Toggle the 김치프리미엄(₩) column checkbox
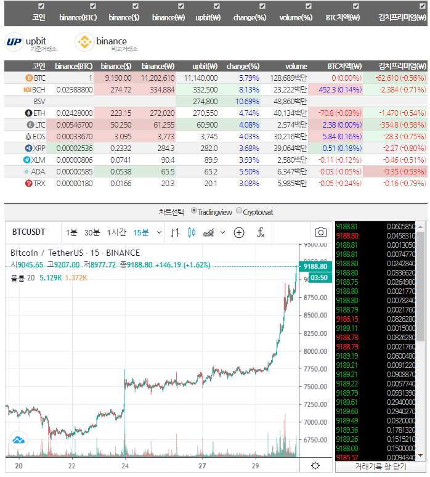The height and width of the screenshot is (477, 430). [x=423, y=6]
